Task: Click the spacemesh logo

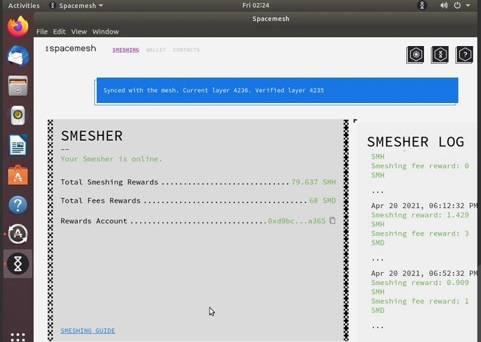Action: tap(71, 49)
